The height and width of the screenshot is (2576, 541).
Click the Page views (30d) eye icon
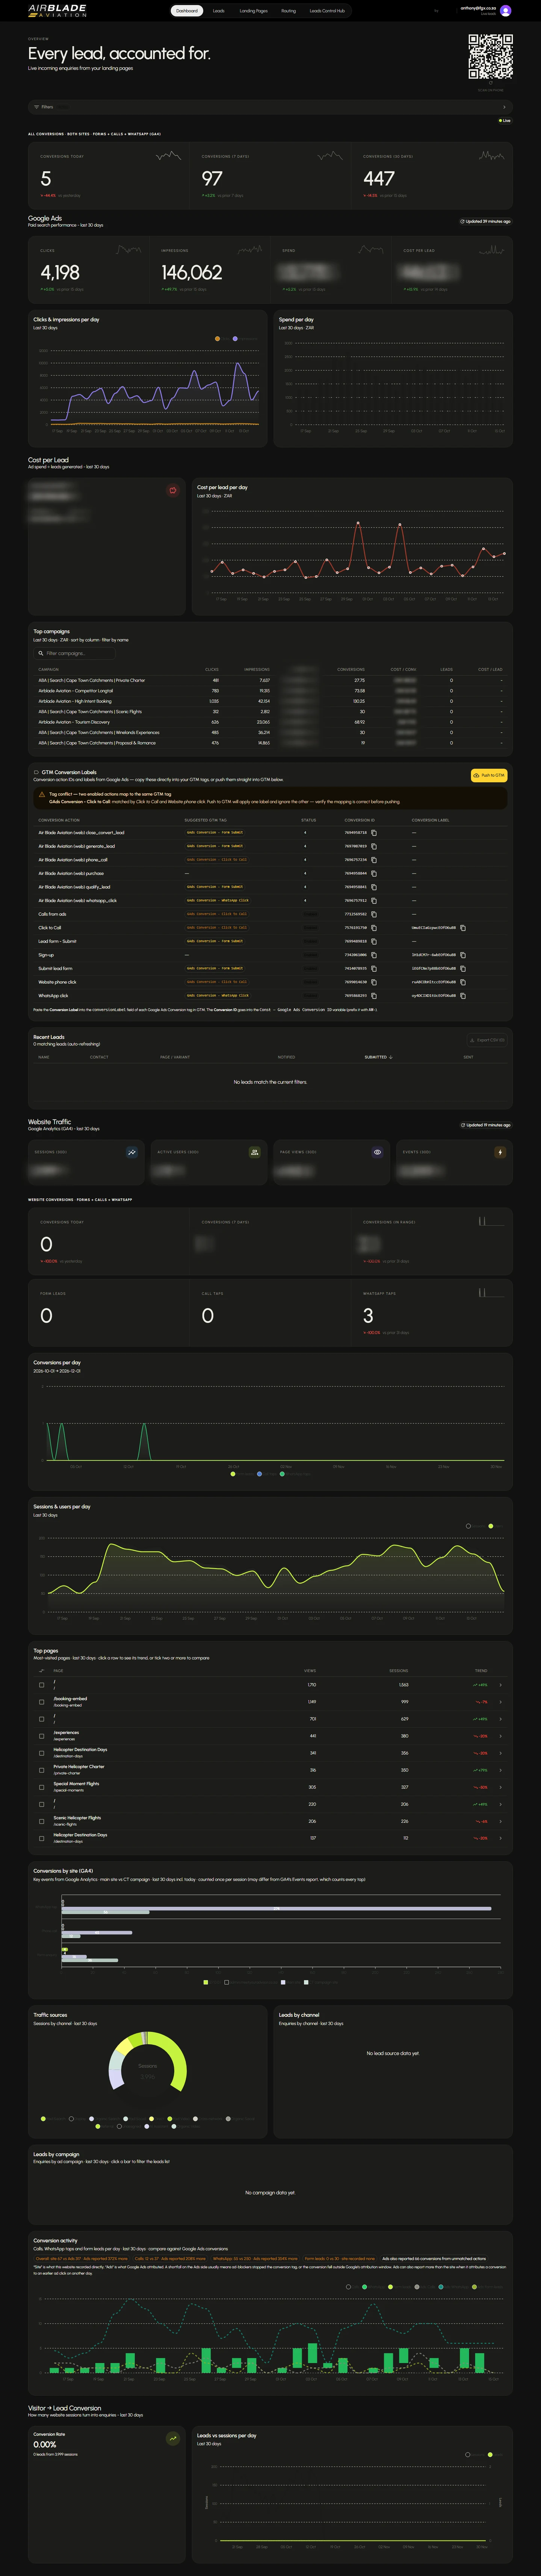pos(377,1152)
